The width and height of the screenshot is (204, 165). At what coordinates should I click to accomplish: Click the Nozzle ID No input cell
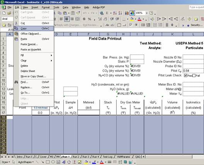click(193, 57)
